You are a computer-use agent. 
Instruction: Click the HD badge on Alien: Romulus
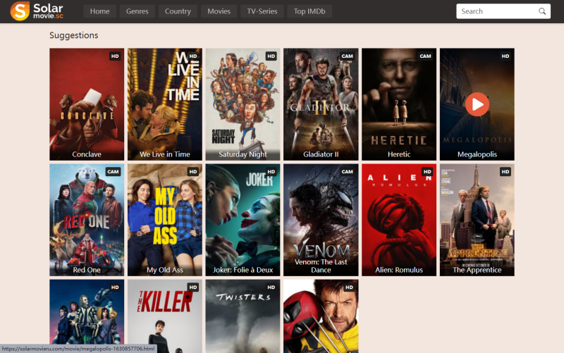(427, 172)
